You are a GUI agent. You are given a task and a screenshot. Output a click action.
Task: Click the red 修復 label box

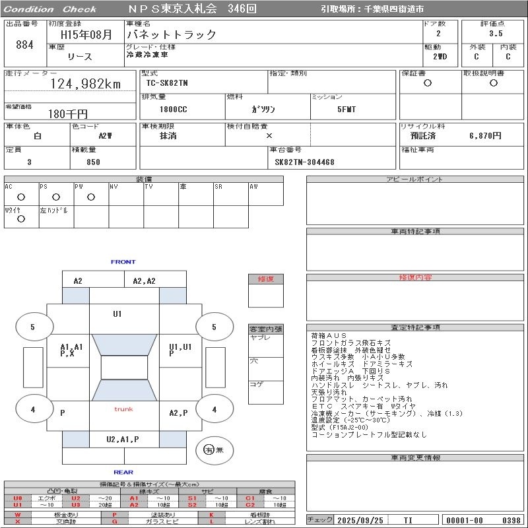click(265, 279)
